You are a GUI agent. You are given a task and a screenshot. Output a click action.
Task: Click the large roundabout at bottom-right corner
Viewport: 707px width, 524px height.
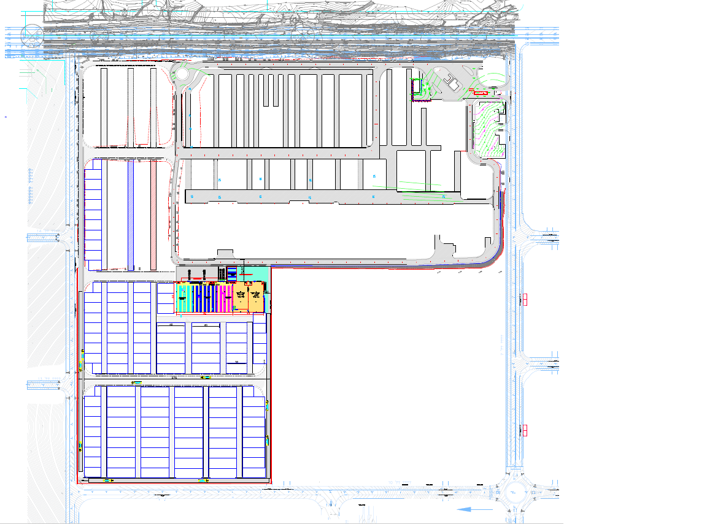[513, 492]
